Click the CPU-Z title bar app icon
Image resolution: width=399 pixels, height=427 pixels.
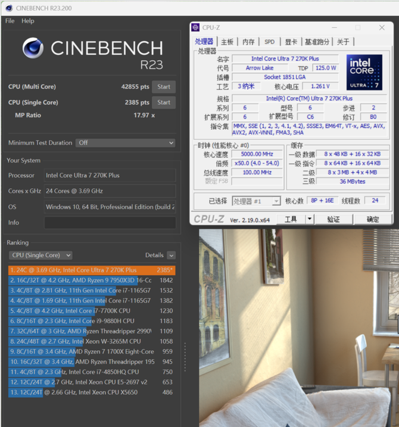pos(196,27)
